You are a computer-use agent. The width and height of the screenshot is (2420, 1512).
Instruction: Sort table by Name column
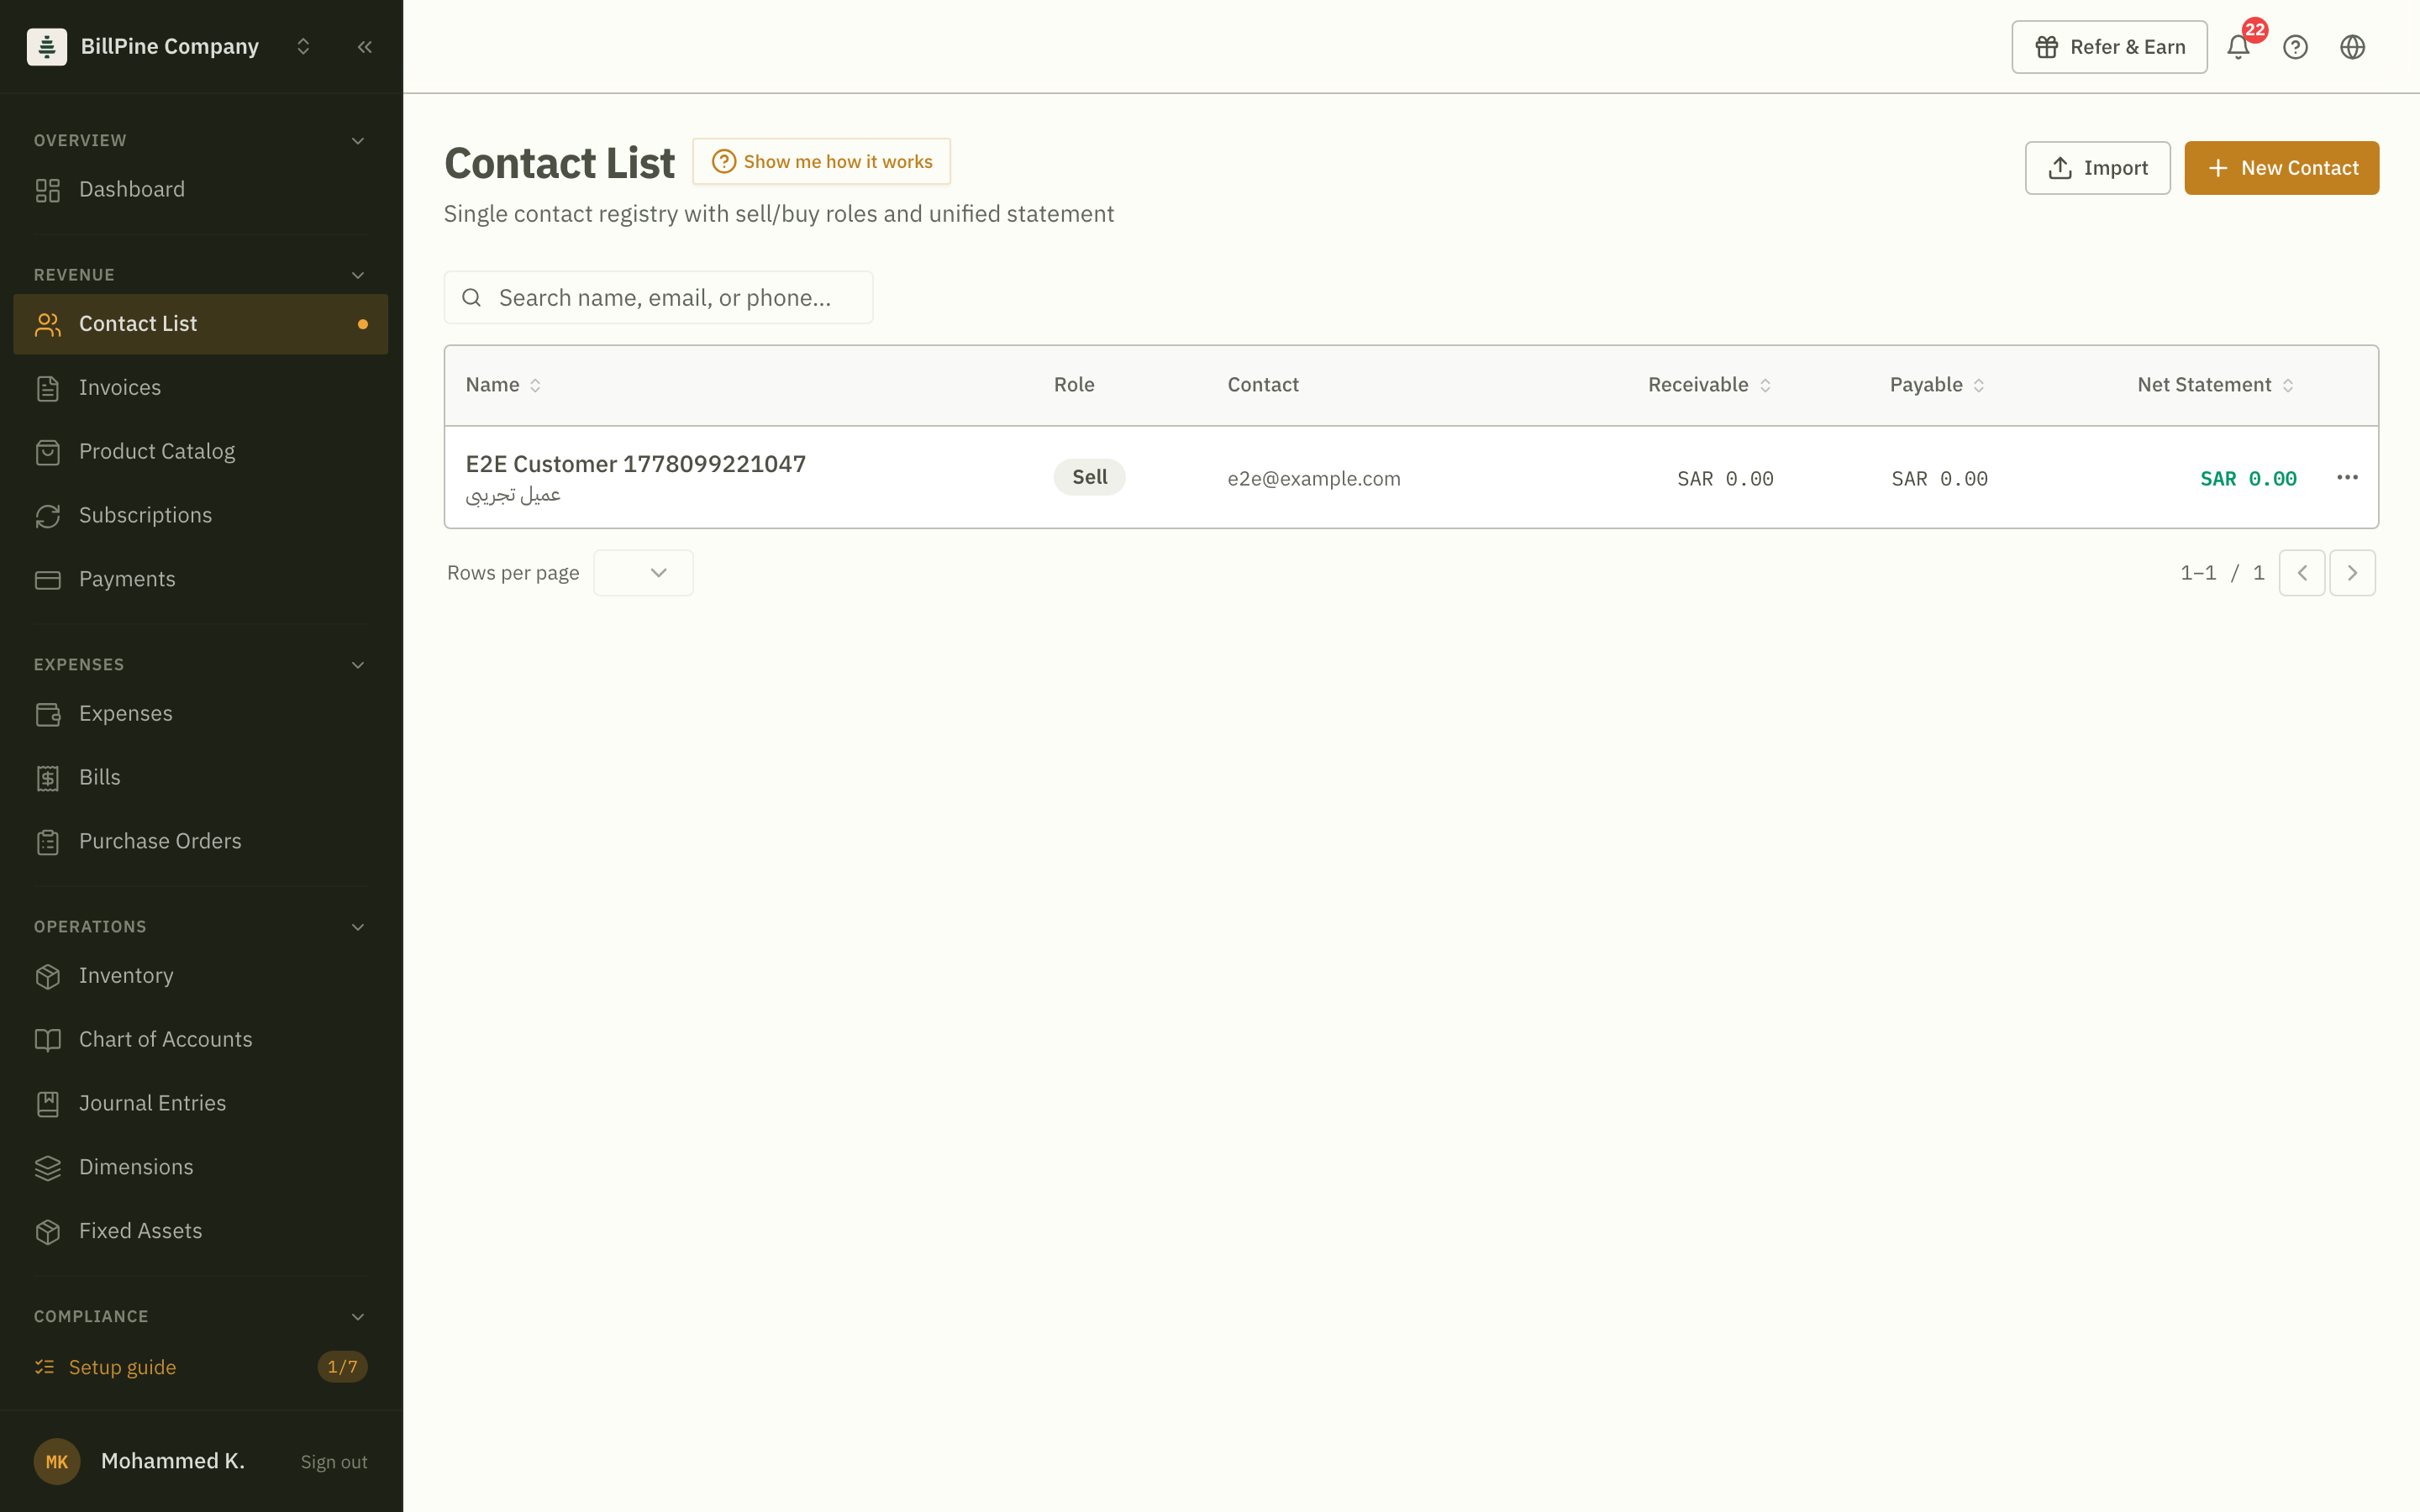click(503, 385)
